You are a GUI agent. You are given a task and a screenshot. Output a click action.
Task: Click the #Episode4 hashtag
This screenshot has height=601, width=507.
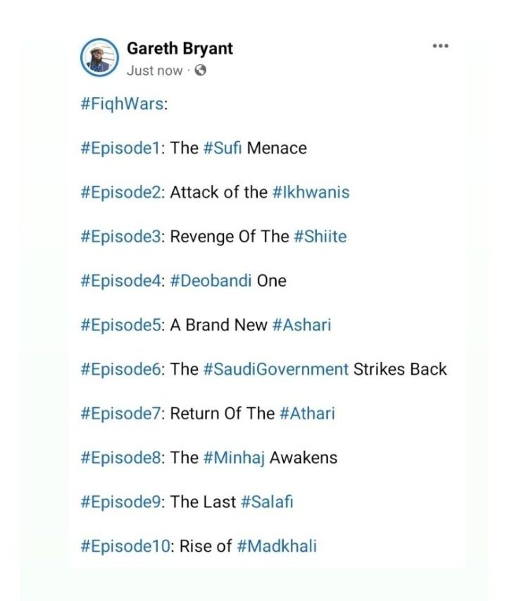(121, 281)
